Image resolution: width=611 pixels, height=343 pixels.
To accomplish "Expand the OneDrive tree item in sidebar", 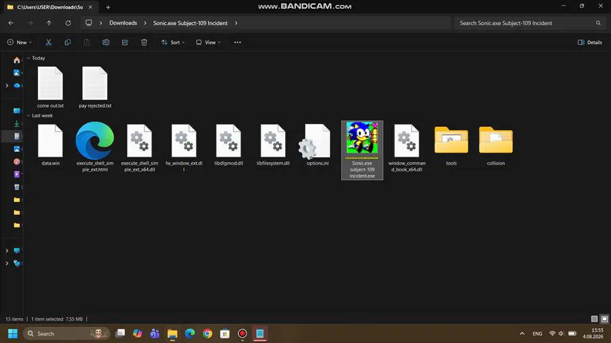I will pyautogui.click(x=7, y=85).
